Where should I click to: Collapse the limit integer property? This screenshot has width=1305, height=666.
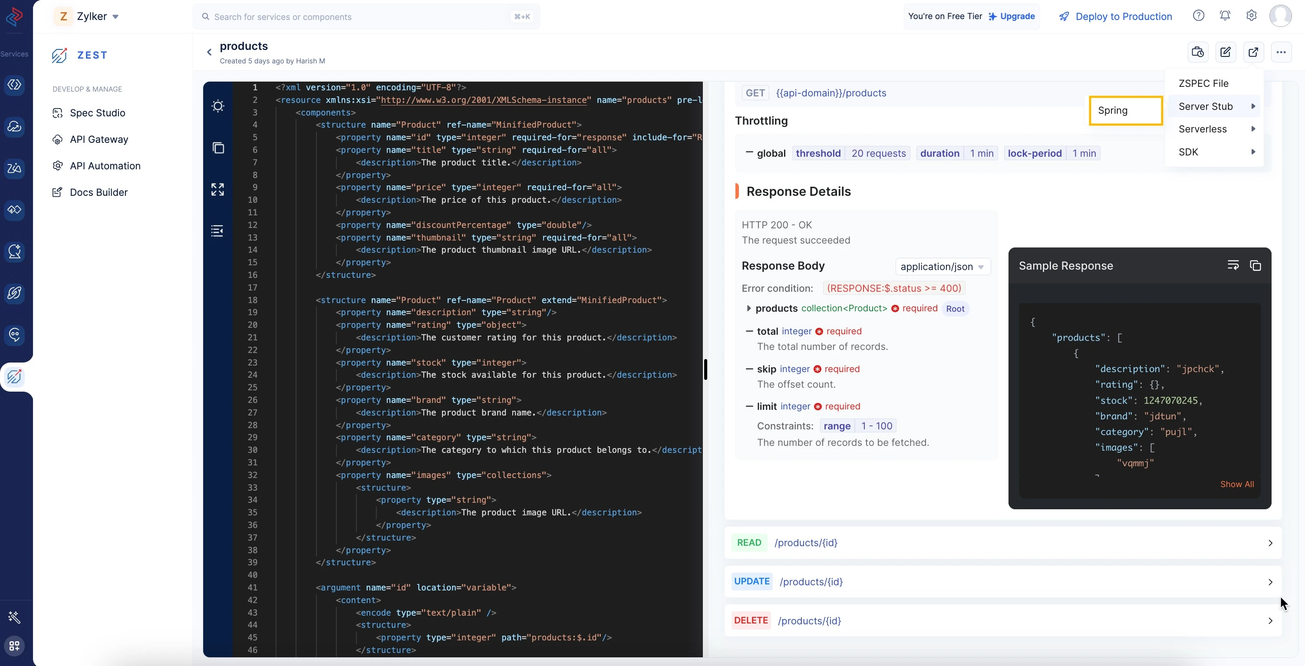click(749, 406)
